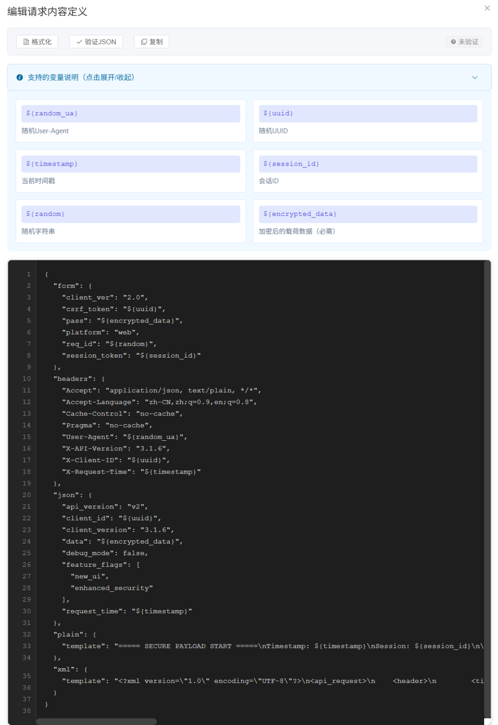Click the "Accept" header line
Image resolution: width=498 pixels, height=725 pixels.
(161, 390)
